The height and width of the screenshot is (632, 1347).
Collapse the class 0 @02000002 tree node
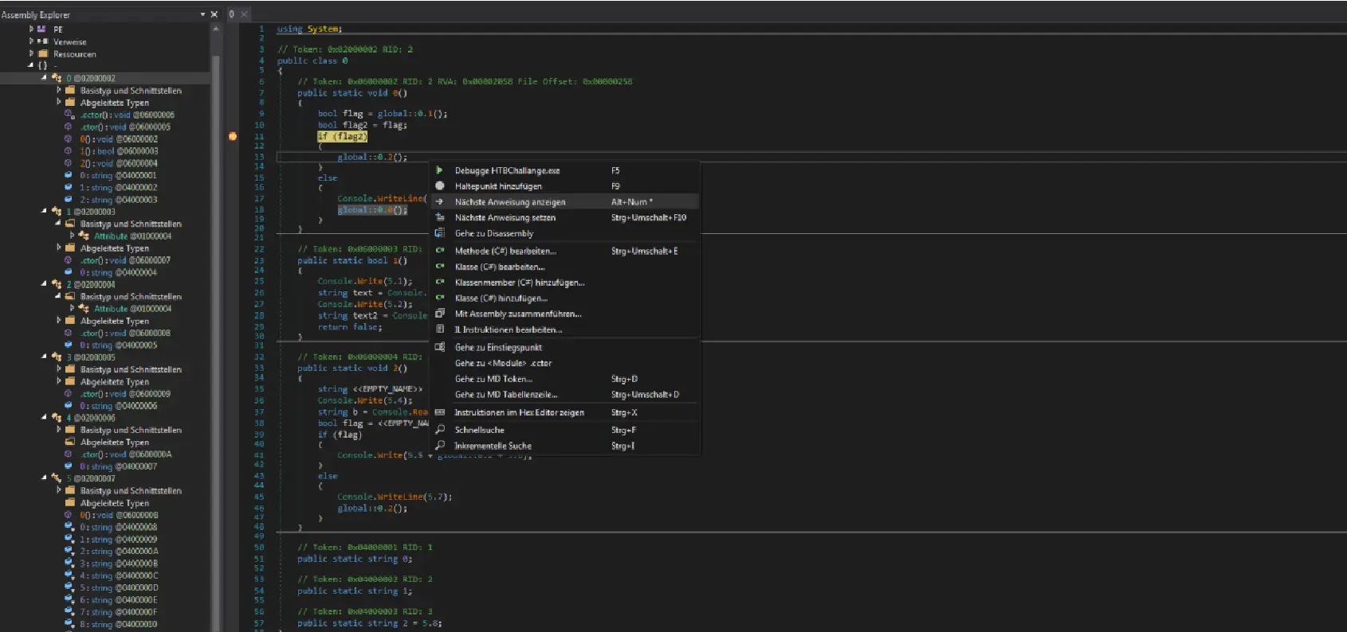click(44, 78)
